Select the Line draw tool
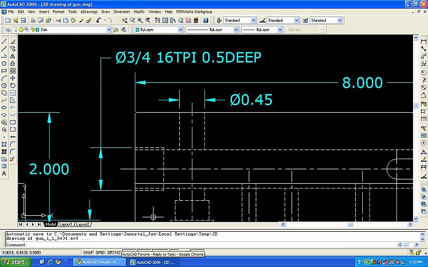This screenshot has width=428, height=267. [4, 42]
